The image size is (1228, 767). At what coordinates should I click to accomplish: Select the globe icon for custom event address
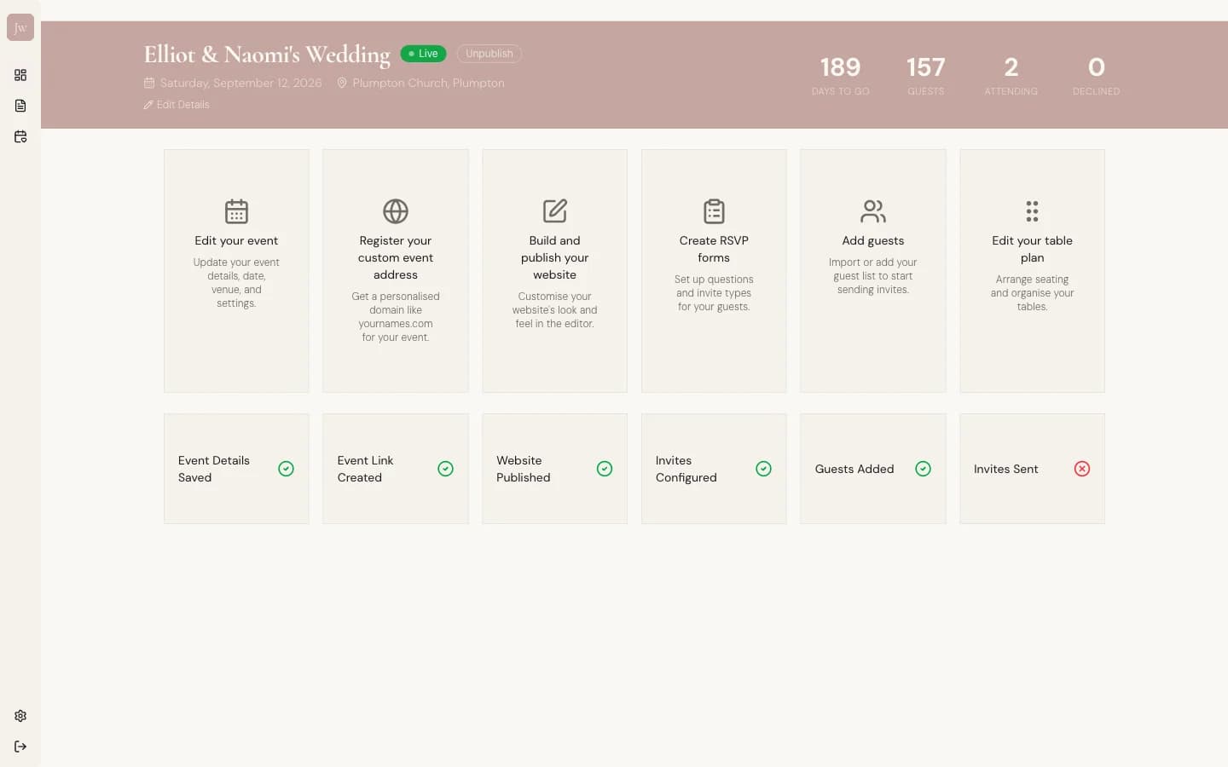pos(395,211)
